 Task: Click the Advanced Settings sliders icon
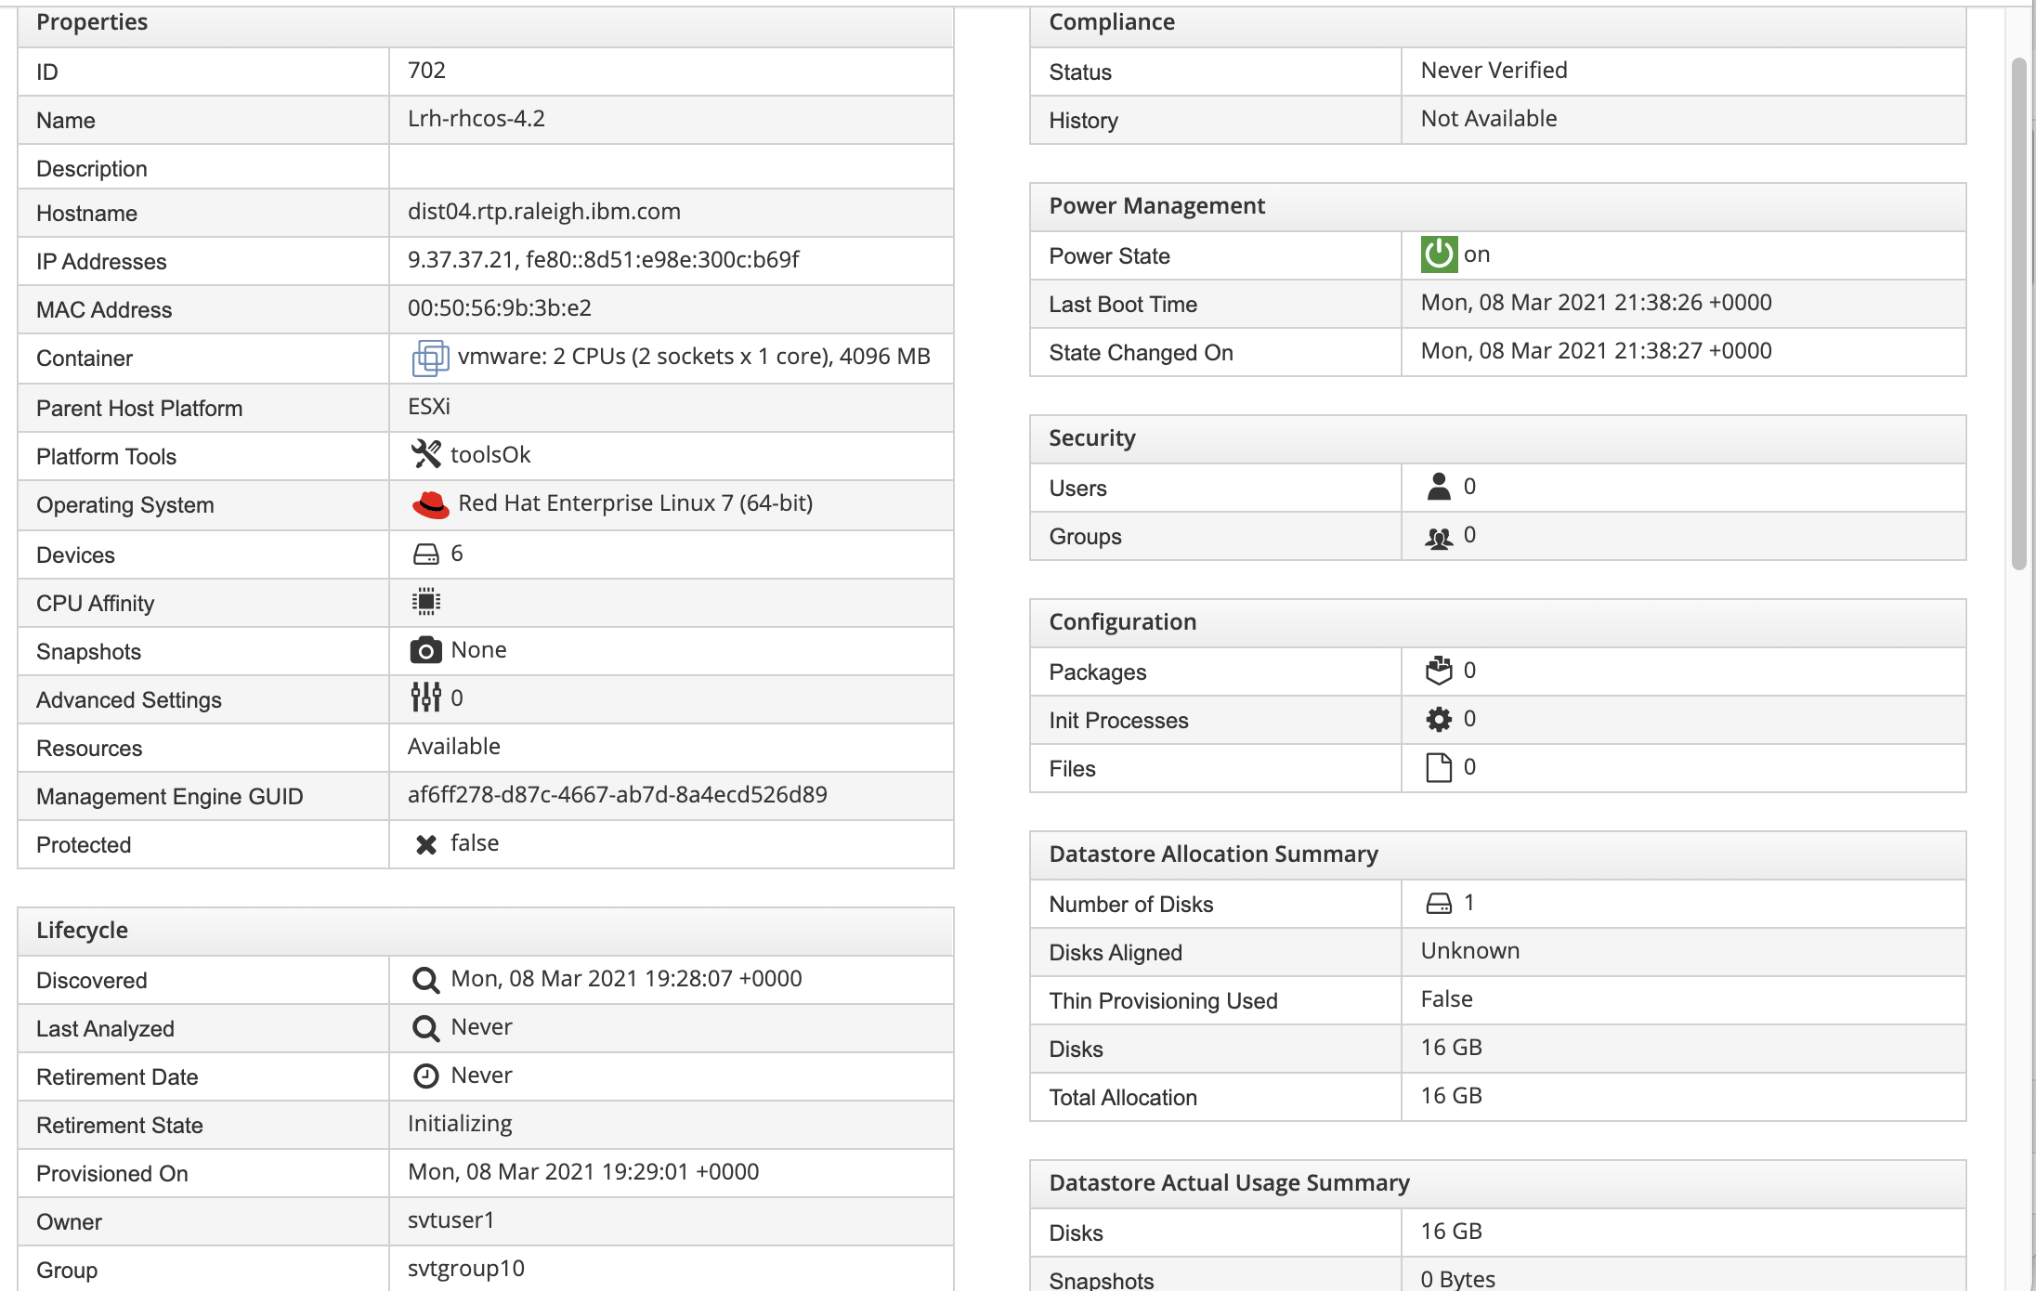click(425, 698)
